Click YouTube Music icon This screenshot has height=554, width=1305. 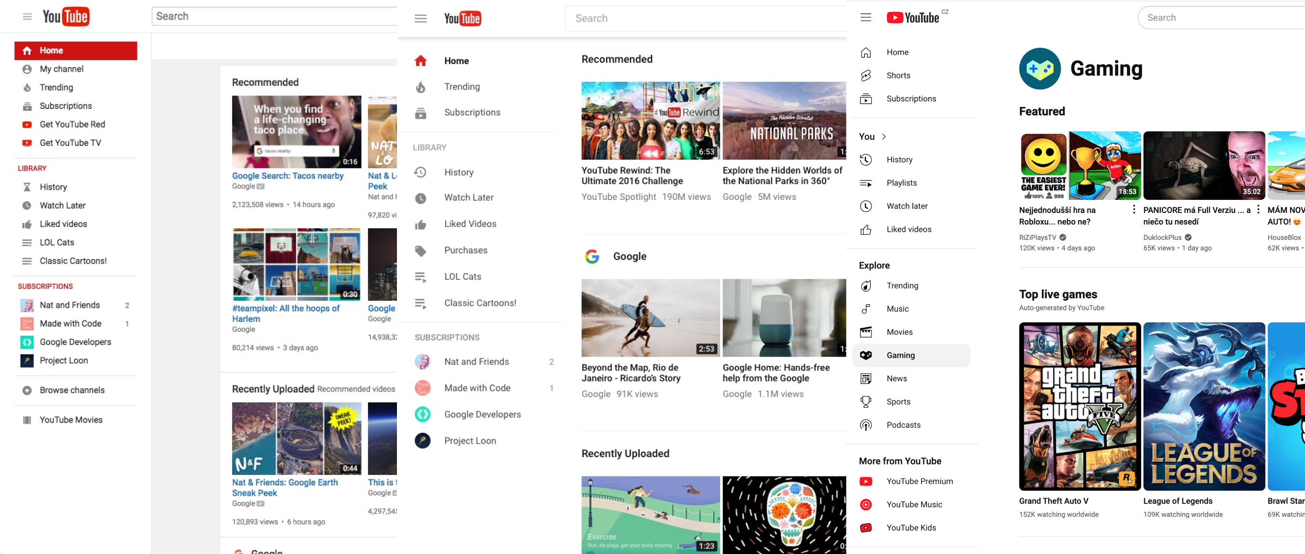point(866,505)
